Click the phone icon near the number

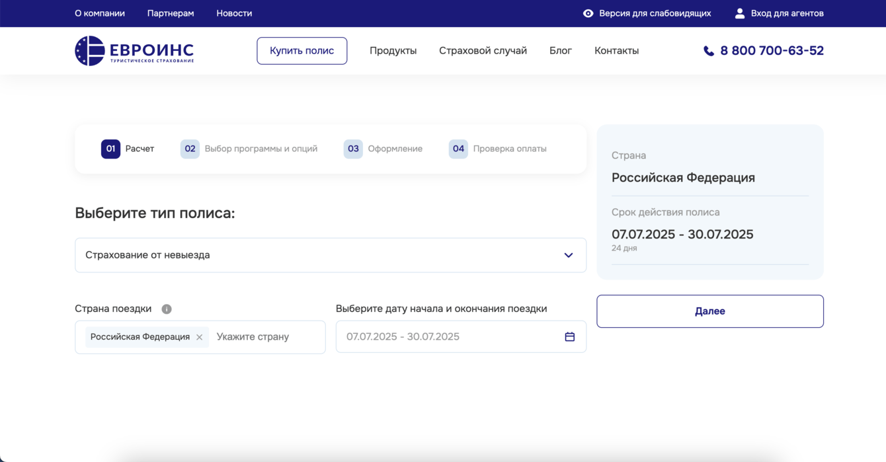(x=709, y=51)
